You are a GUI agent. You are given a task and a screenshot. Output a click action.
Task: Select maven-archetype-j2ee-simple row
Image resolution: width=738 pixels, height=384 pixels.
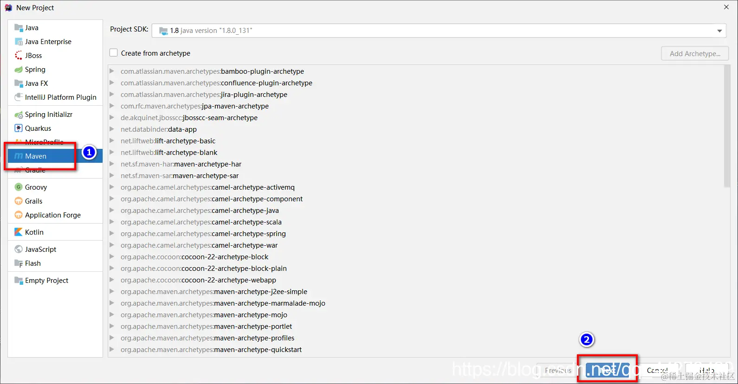[416, 292]
